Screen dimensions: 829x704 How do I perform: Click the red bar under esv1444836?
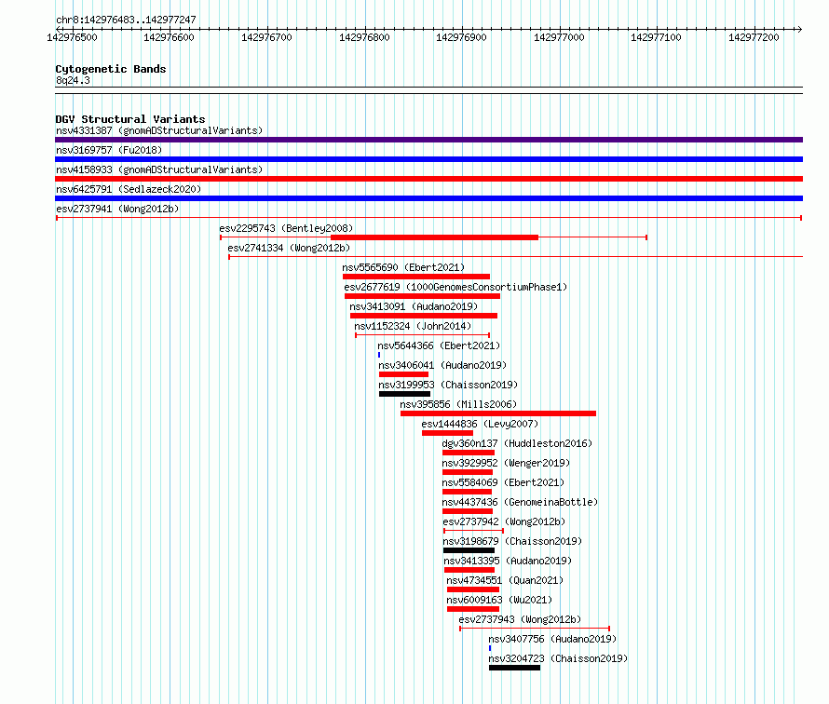pos(447,433)
